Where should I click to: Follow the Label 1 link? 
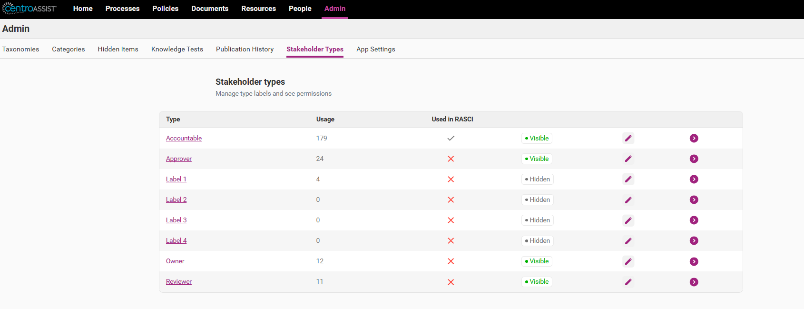[x=176, y=179]
